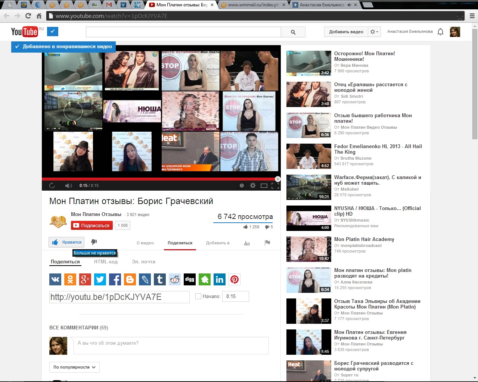Tick the Начало start-time checkbox

(x=198, y=296)
